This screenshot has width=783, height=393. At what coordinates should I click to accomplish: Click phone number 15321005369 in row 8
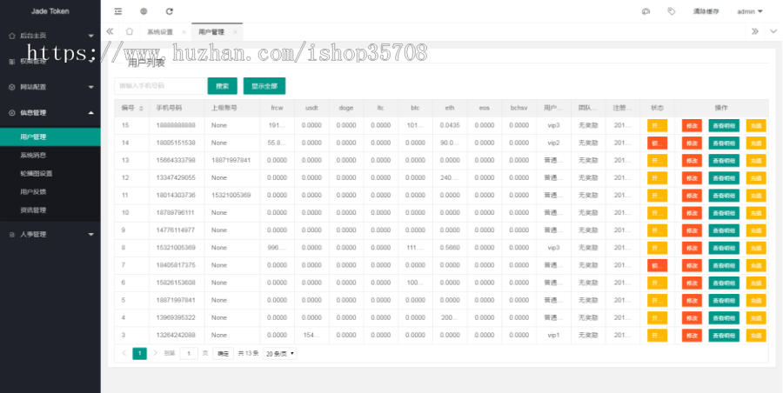176,248
